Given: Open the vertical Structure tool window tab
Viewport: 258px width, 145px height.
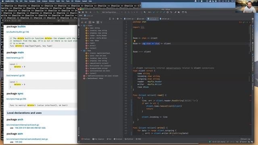Looking at the screenshot, I should pyautogui.click(x=79, y=33).
